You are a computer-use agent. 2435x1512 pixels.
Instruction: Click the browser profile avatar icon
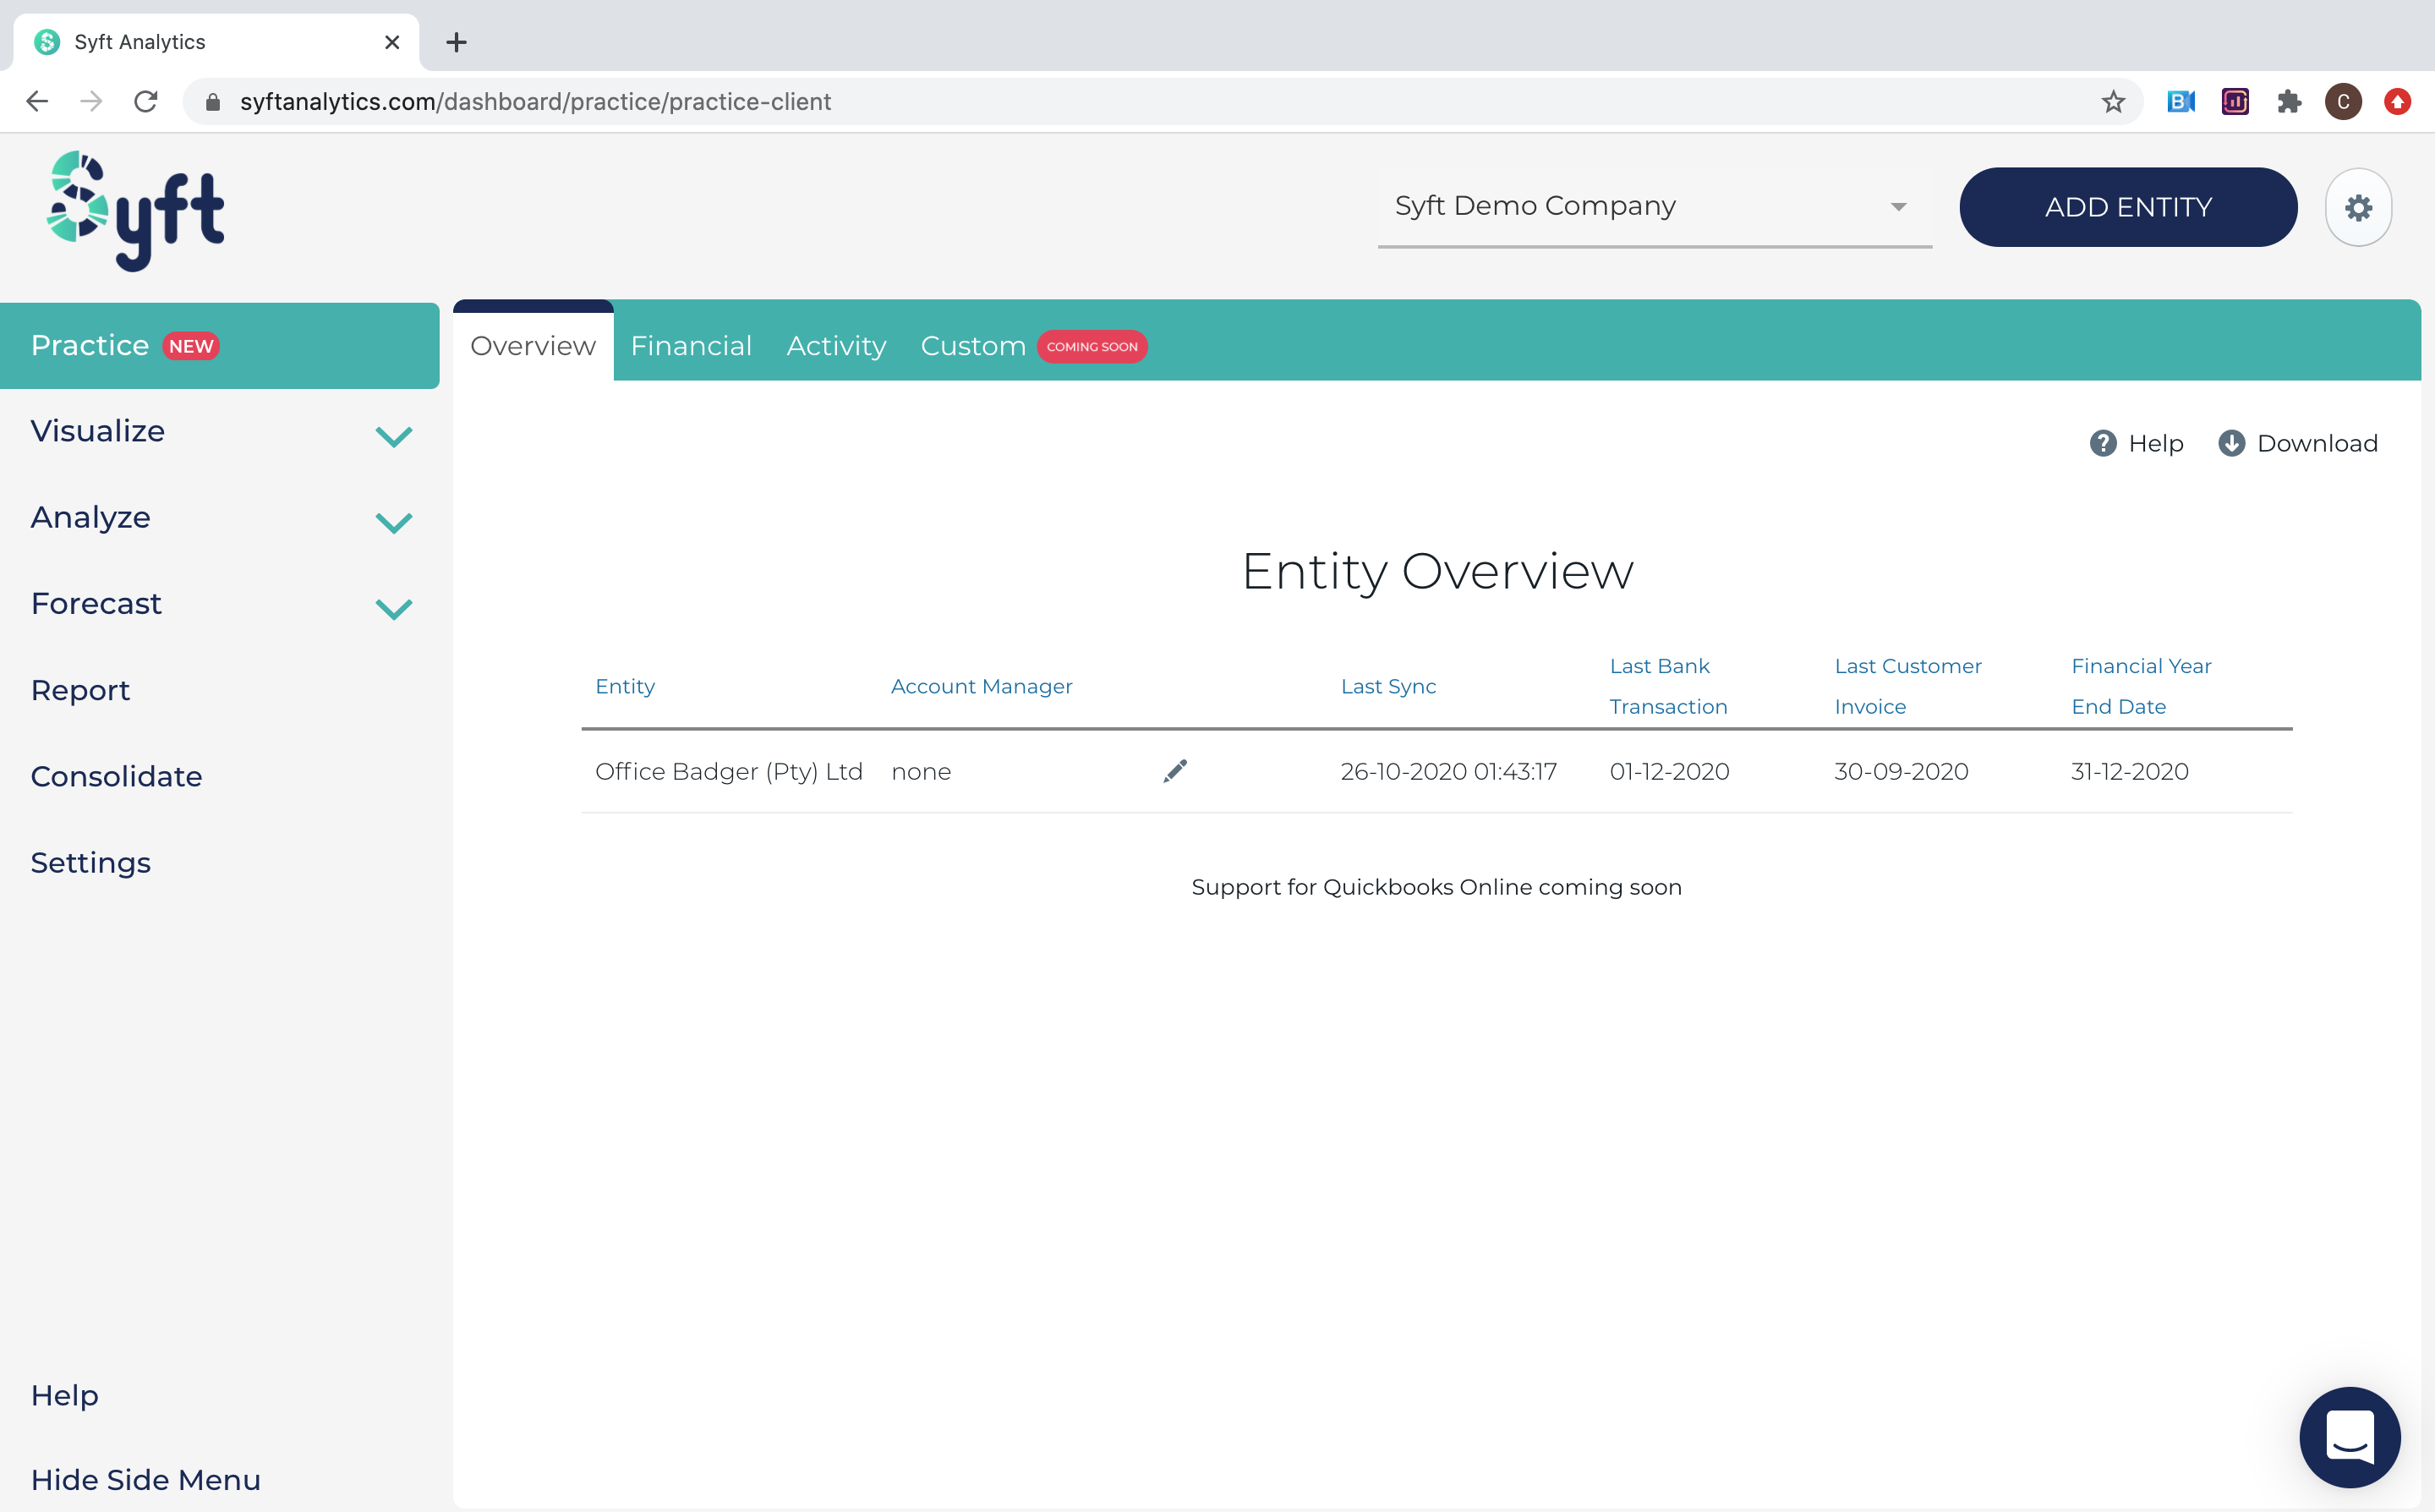click(2343, 101)
